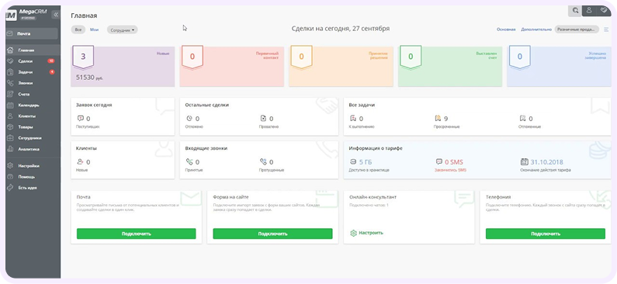This screenshot has height=284, width=617.
Task: Open the Принятие решения stage card
Action: 341,67
